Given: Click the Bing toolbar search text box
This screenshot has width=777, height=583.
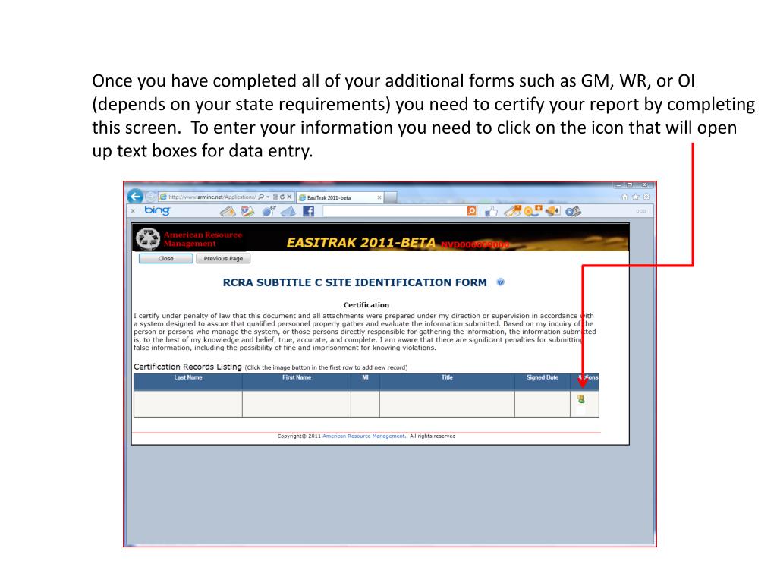Looking at the screenshot, I should pyautogui.click(x=395, y=211).
